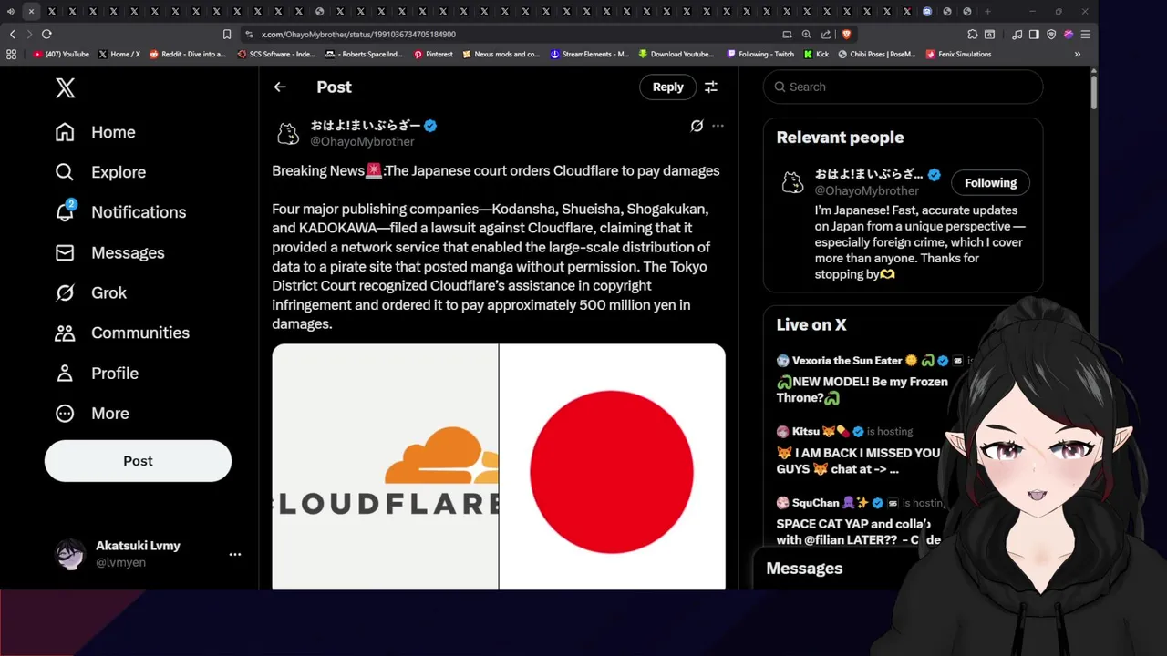Image resolution: width=1167 pixels, height=656 pixels.
Task: Open Messages in X sidebar
Action: point(109,252)
